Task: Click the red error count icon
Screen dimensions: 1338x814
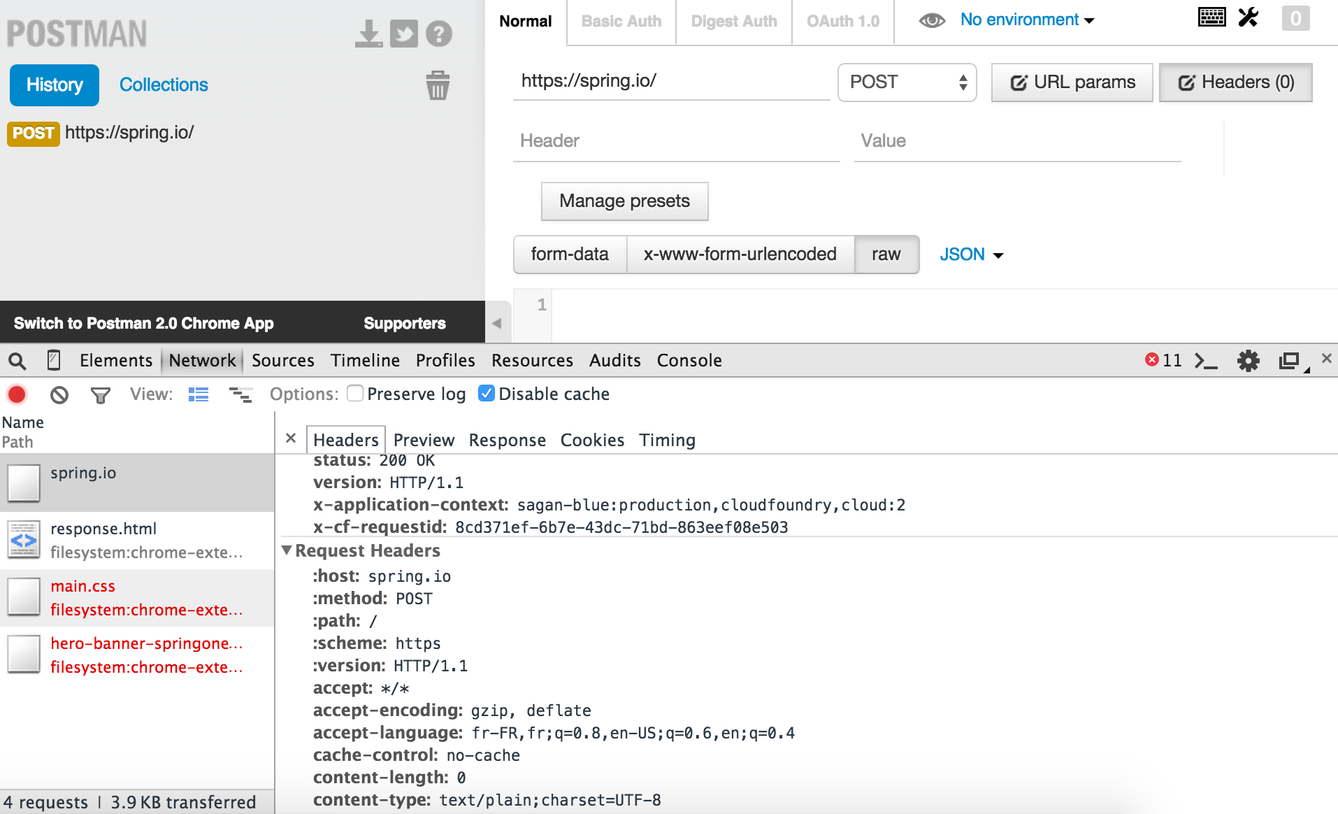Action: click(x=1151, y=359)
